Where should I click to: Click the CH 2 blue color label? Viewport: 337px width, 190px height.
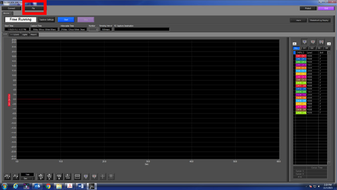[301, 59]
